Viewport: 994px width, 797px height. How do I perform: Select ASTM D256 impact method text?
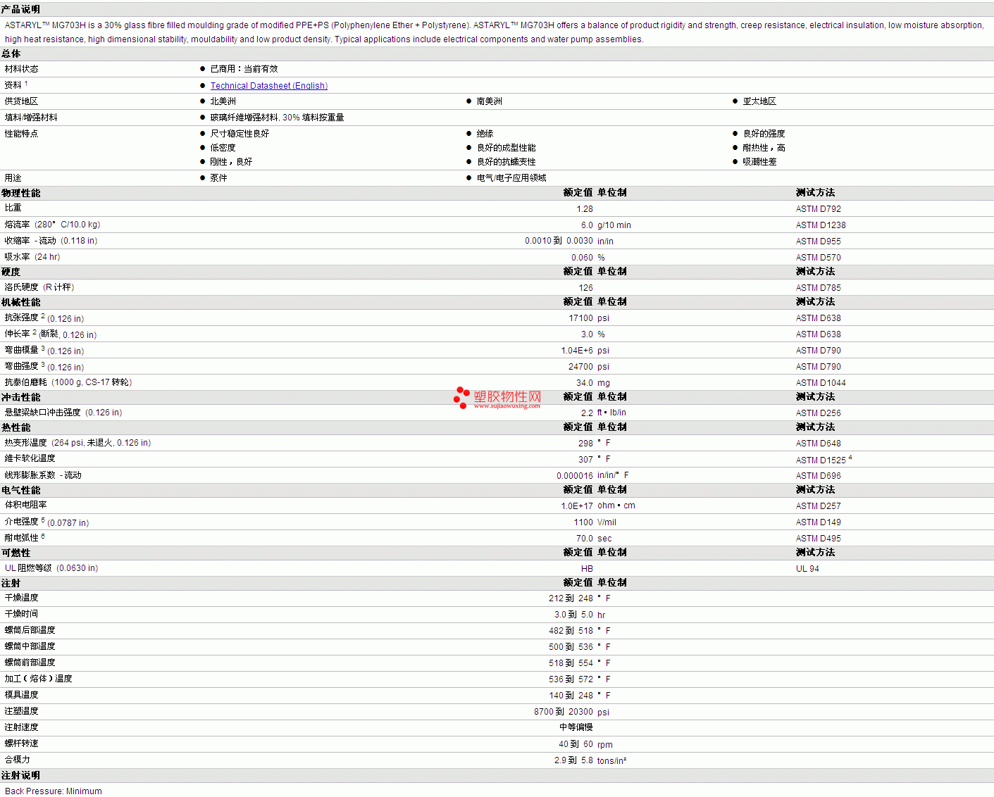click(x=819, y=413)
